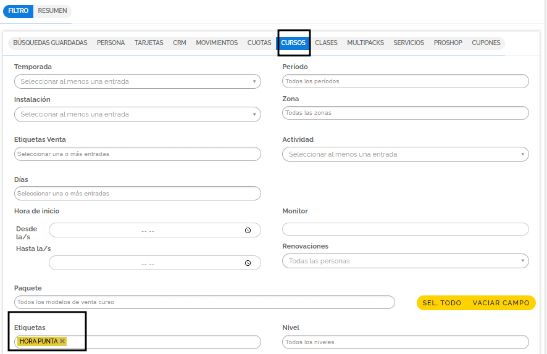
Task: Focus the Desde la/s time input
Action: (x=154, y=230)
